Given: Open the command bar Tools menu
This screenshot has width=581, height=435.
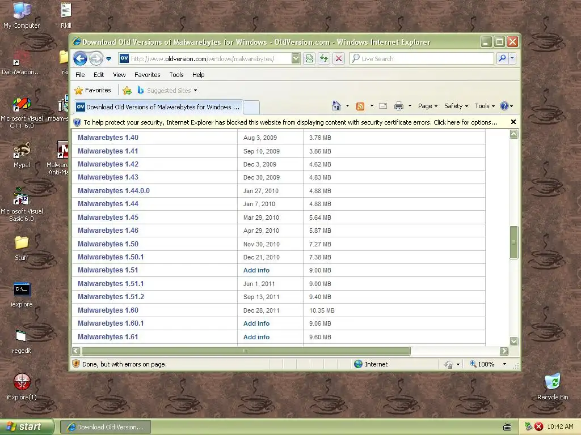Looking at the screenshot, I should click(x=485, y=106).
